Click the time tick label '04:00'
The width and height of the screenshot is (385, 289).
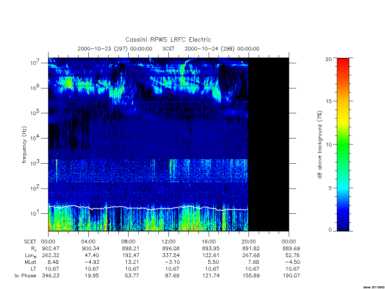[88, 242]
